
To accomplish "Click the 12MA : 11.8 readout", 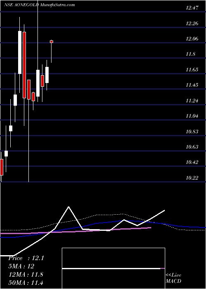I will tap(26, 275).
